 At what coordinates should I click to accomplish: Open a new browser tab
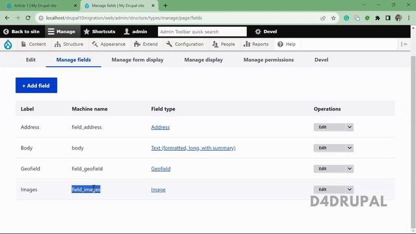165,6
